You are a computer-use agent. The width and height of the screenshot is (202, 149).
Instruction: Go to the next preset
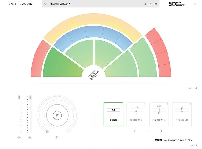(x=150, y=4)
